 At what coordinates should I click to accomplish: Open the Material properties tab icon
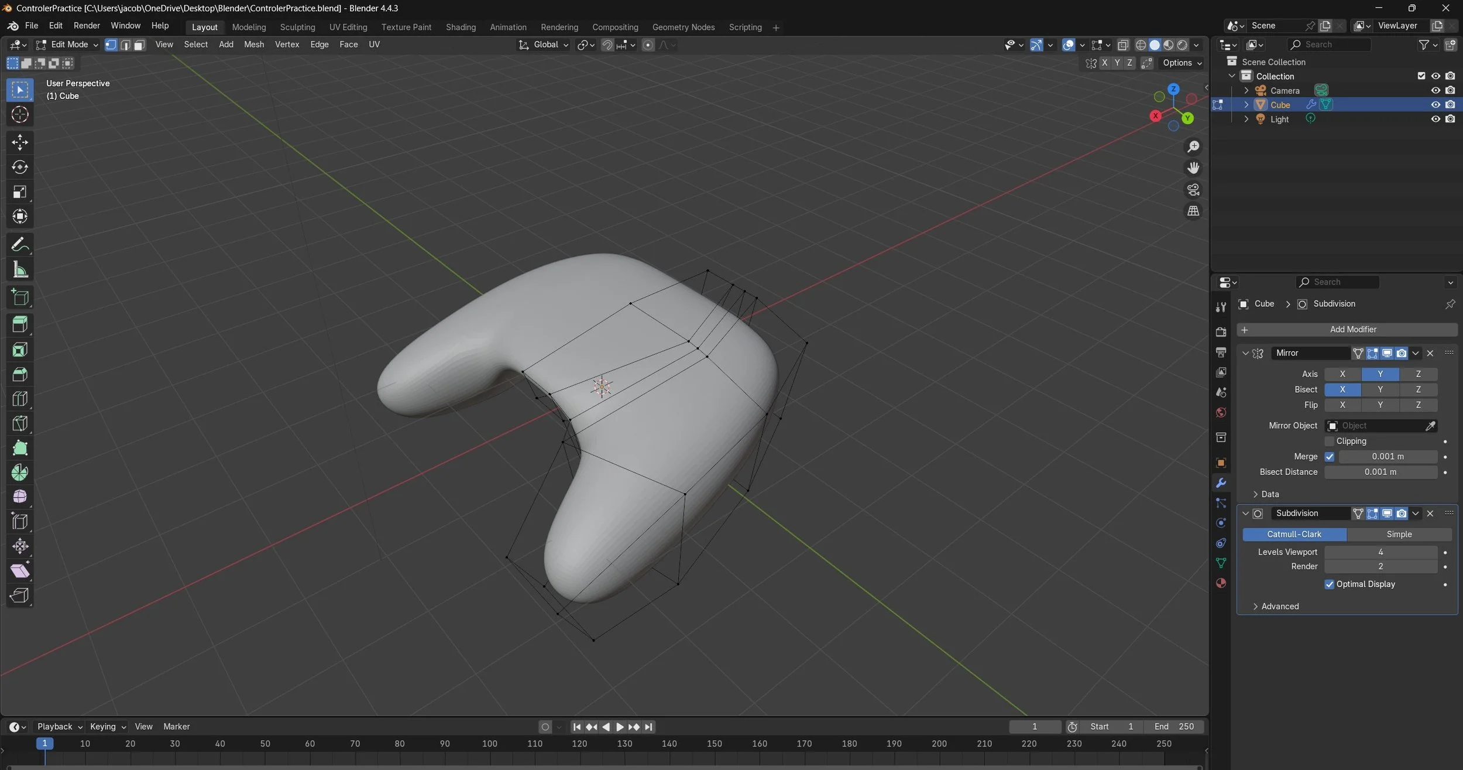(x=1221, y=583)
